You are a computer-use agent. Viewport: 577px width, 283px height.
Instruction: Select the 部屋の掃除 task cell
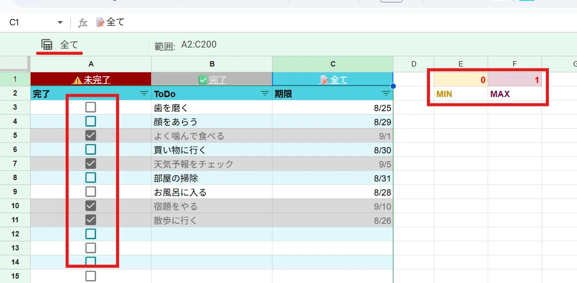[x=212, y=178]
